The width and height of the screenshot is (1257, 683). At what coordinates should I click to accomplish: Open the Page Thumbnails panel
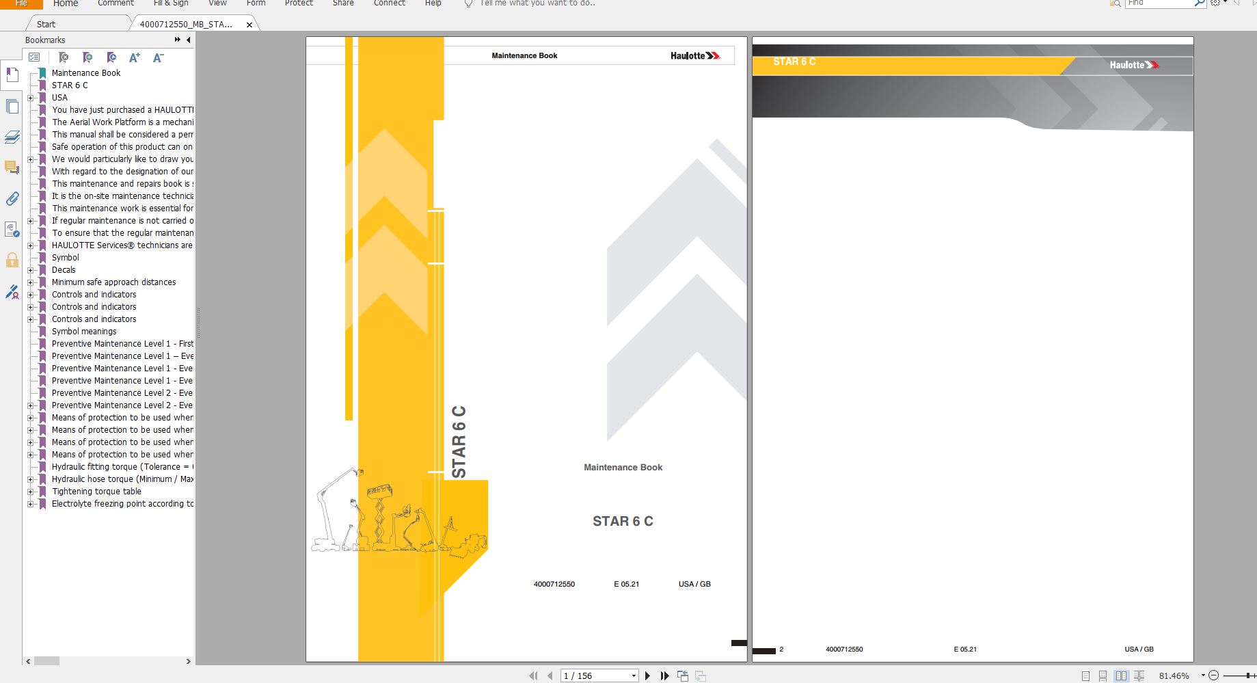(12, 106)
